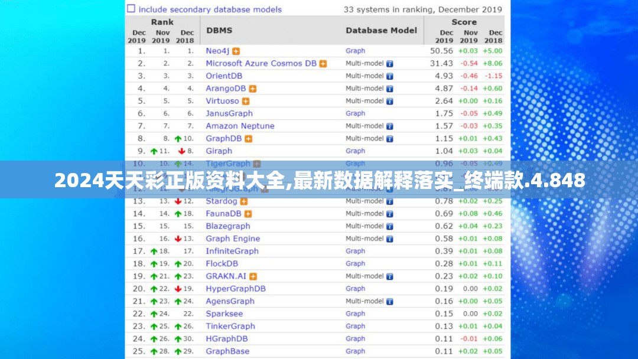Screen dimensions: 638x359
Task: Click the Neo4j score 50.56
Action: tap(441, 51)
